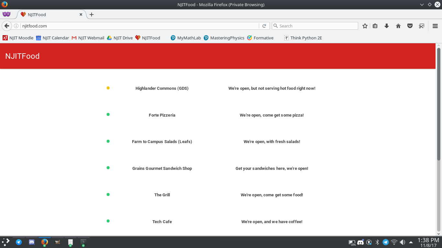Select Farm to Campus Salads (Leafs) name
This screenshot has width=442, height=248.
click(x=162, y=141)
